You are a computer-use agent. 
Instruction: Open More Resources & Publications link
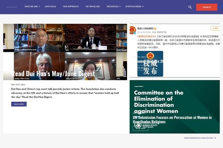tap(198, 138)
